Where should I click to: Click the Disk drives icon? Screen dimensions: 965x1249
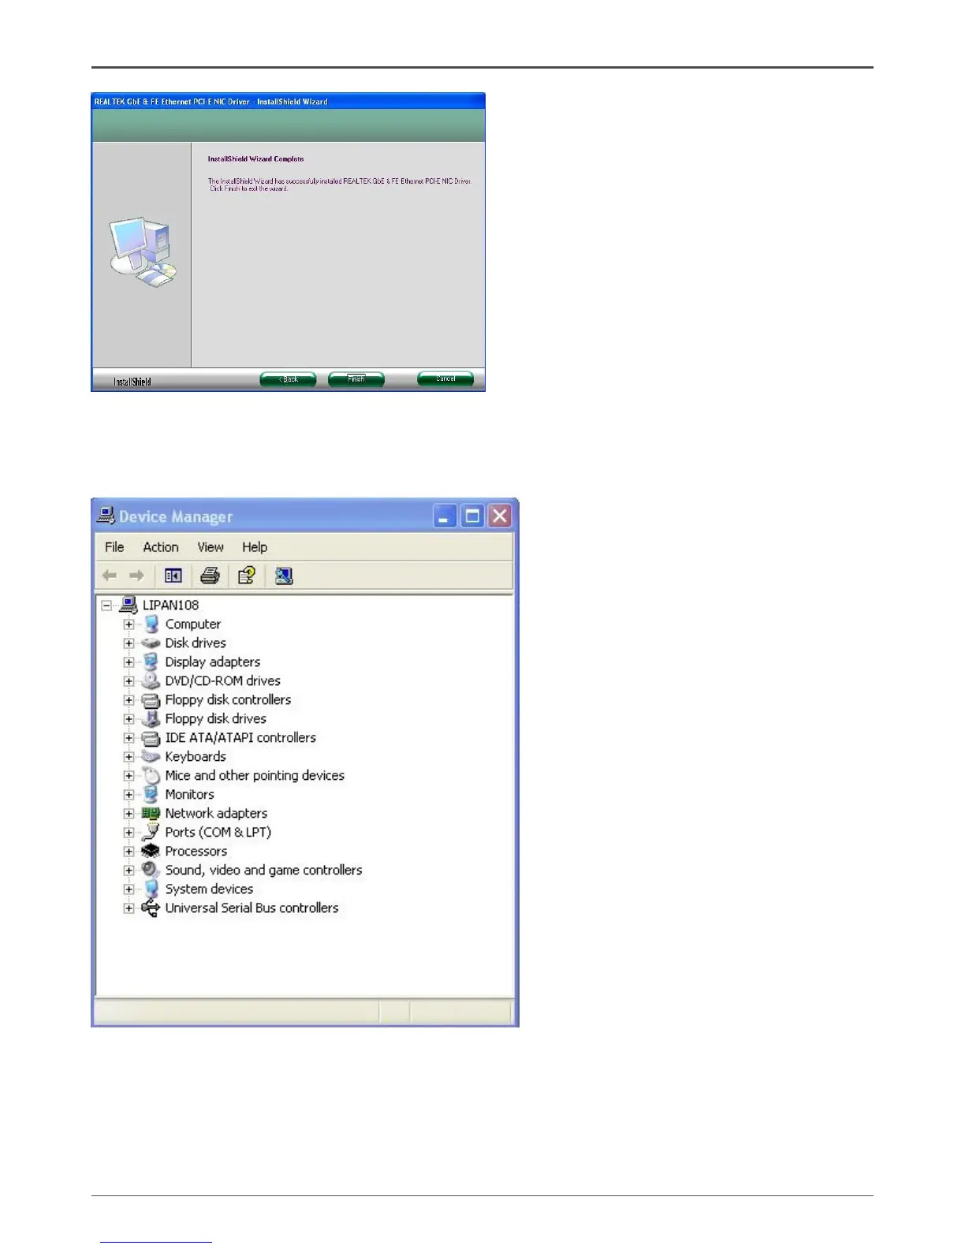[151, 643]
